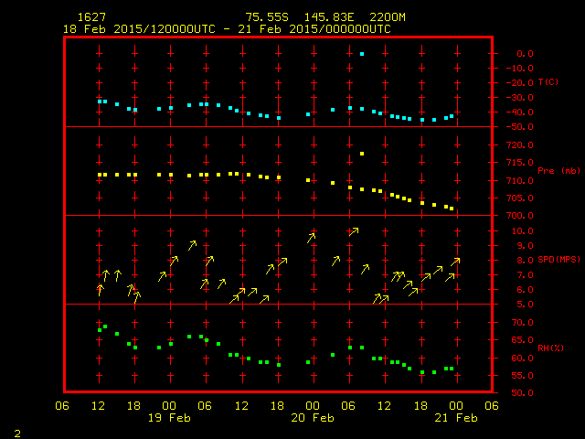Click the "Pre (mb)" pressure axis label
585x439 pixels.
[x=558, y=171]
